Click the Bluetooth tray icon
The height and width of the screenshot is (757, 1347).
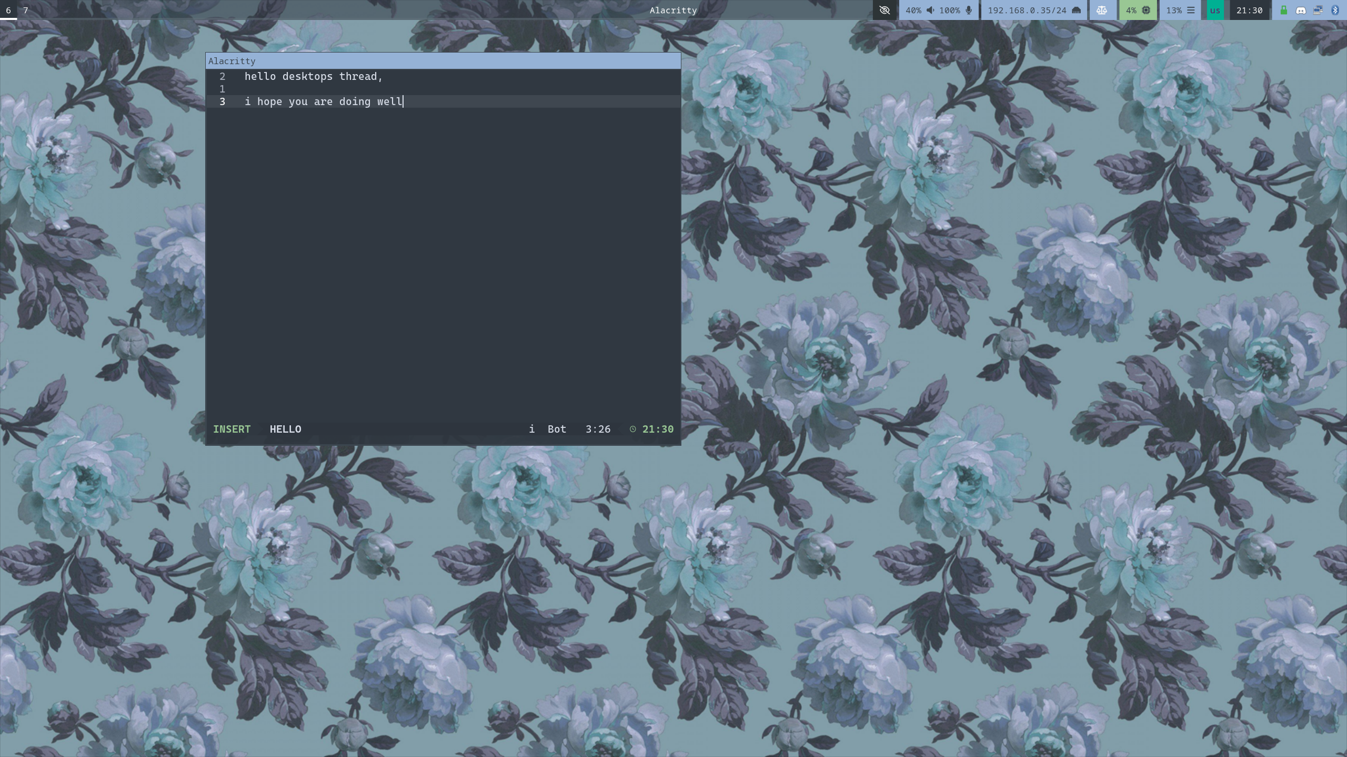pyautogui.click(x=1335, y=10)
